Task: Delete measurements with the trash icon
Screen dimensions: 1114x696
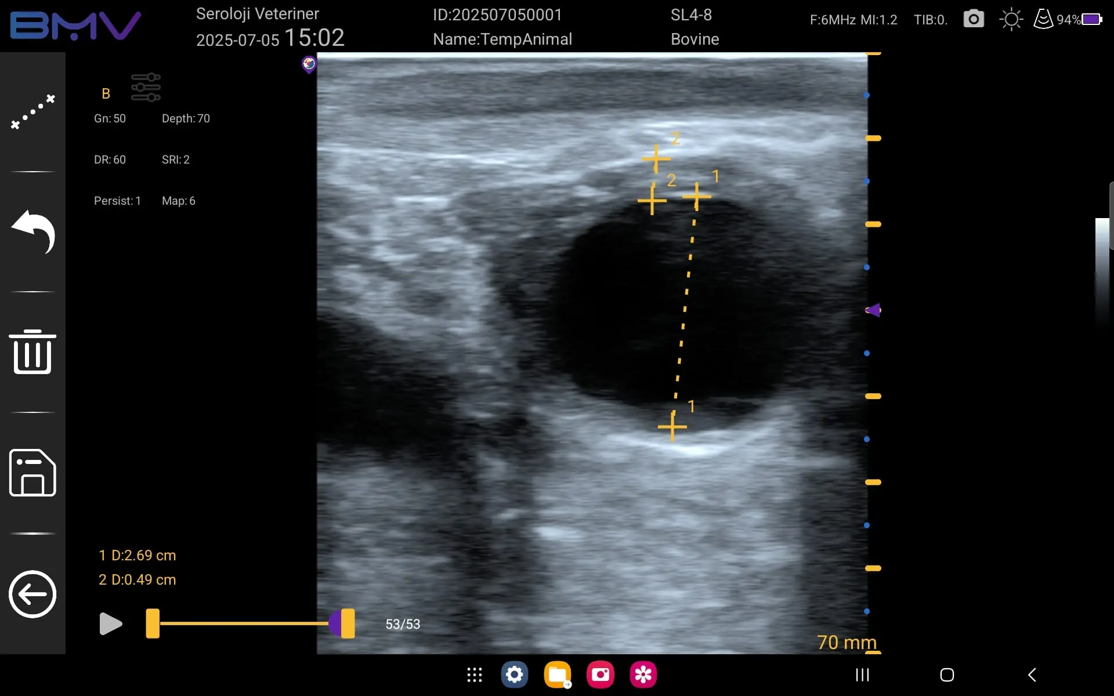Action: [32, 352]
